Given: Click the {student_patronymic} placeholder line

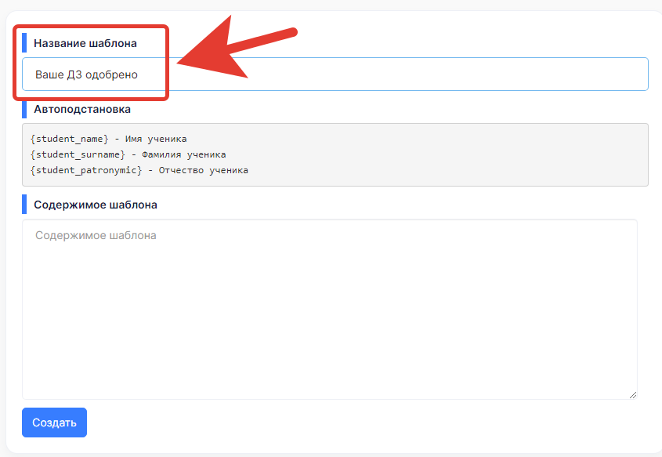Looking at the screenshot, I should [x=139, y=170].
